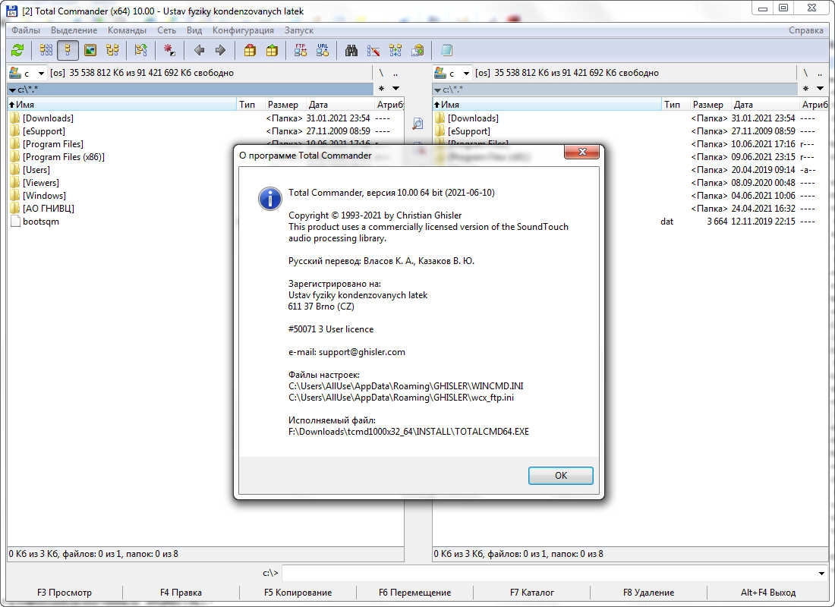This screenshot has height=607, width=835.
Task: Open the left panel favorites asterisk button
Action: tap(381, 88)
